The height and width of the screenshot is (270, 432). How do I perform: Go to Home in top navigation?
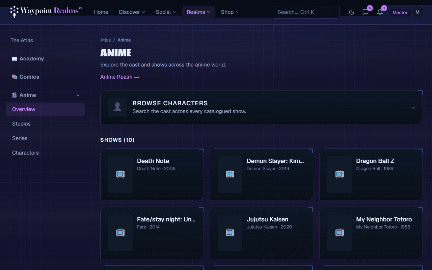pos(101,12)
